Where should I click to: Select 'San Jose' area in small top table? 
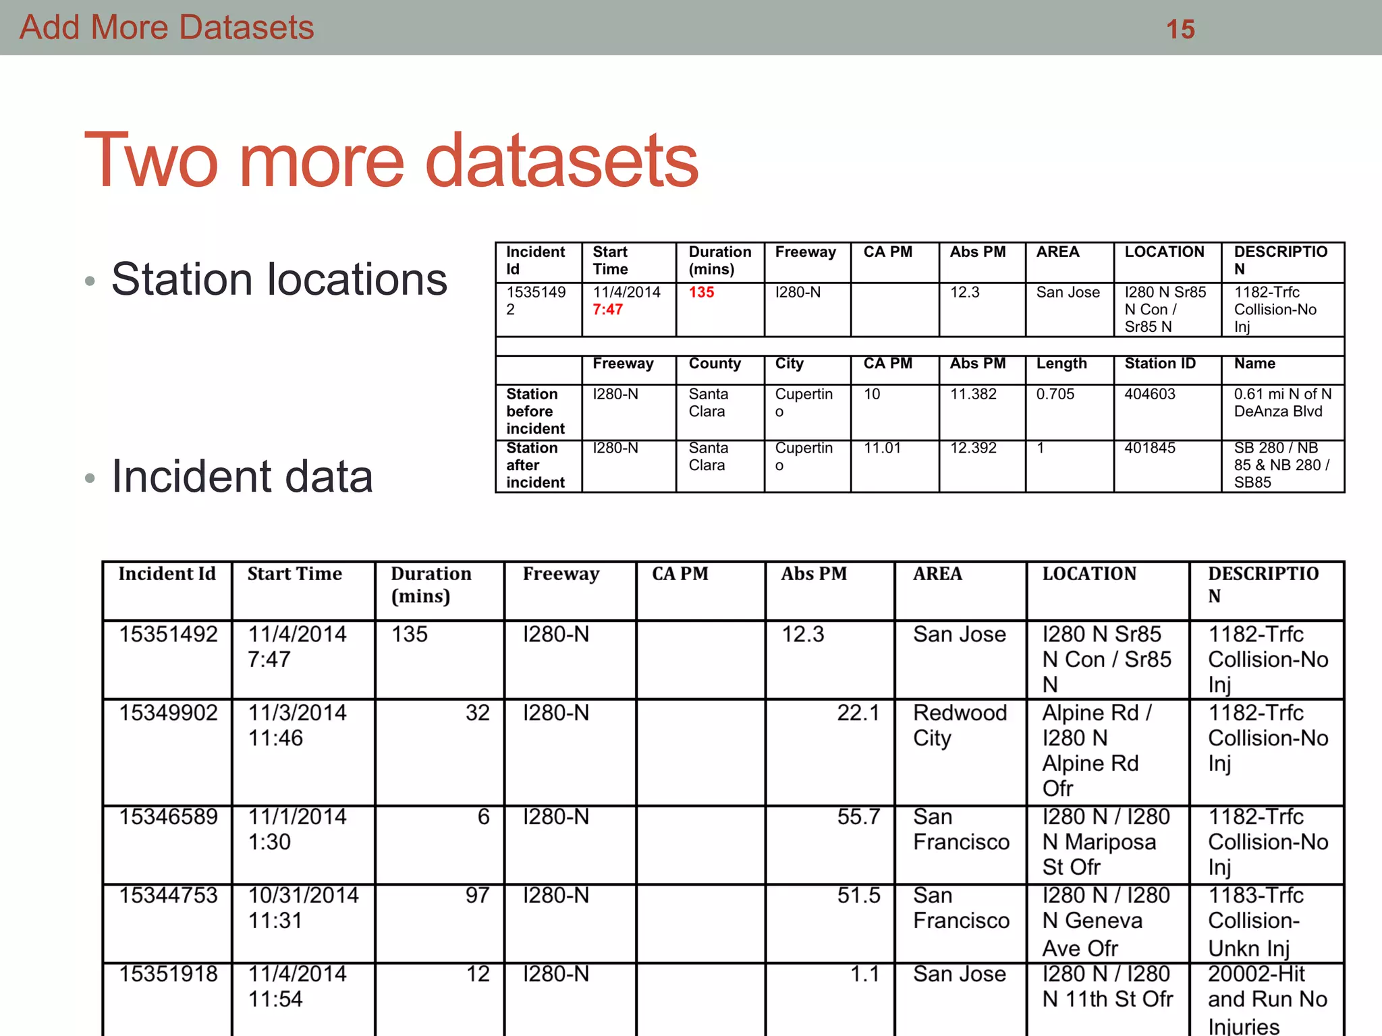(x=1068, y=292)
